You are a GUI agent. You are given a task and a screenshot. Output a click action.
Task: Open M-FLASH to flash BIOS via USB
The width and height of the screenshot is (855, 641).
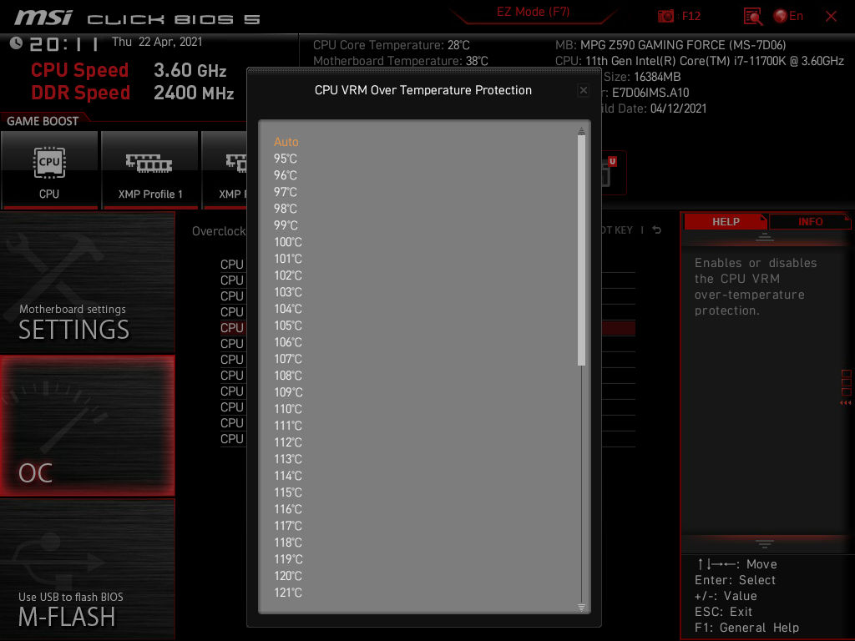87,568
